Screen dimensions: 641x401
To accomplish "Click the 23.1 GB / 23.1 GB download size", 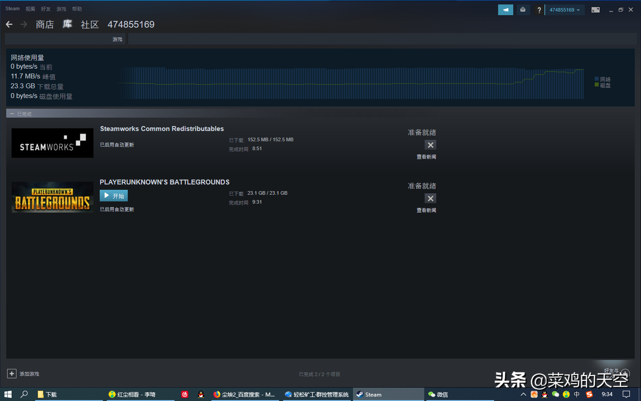I will [x=268, y=193].
